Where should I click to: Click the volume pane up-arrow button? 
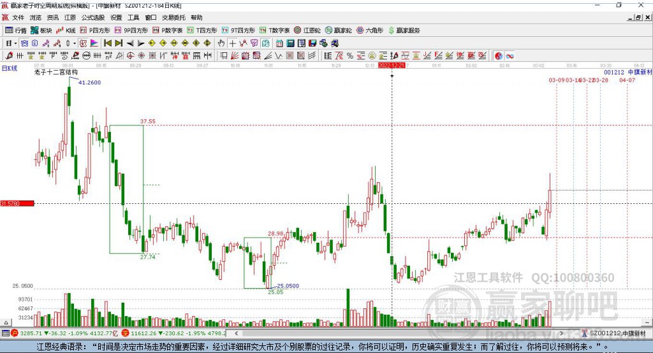tap(6, 322)
